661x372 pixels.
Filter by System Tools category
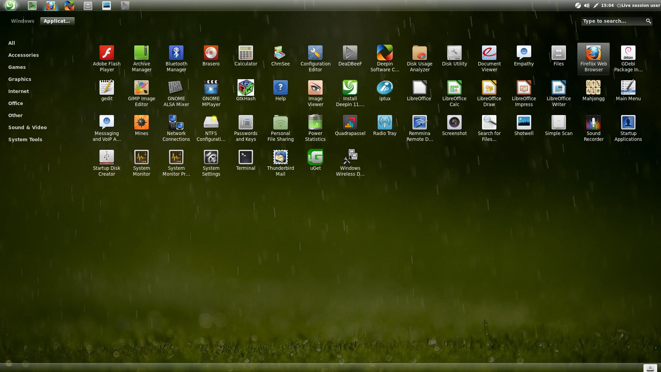click(x=25, y=139)
